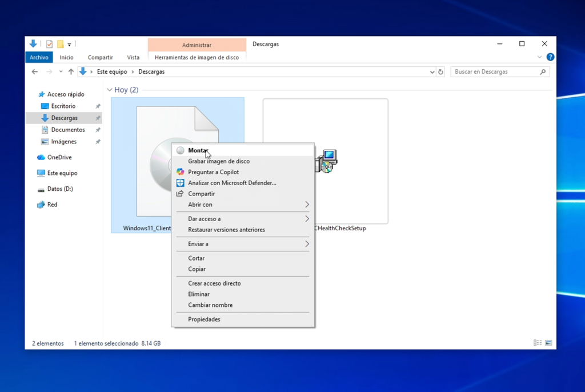Choose Montar from the context menu
This screenshot has height=392, width=585.
click(x=243, y=150)
